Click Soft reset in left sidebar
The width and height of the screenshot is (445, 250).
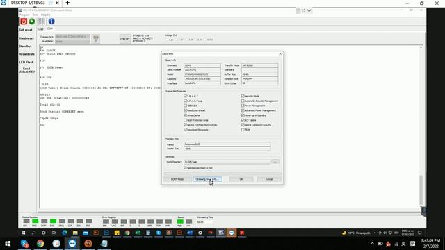pos(26,30)
